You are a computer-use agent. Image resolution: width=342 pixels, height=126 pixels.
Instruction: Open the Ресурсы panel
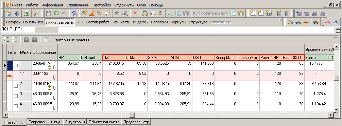click(x=13, y=22)
